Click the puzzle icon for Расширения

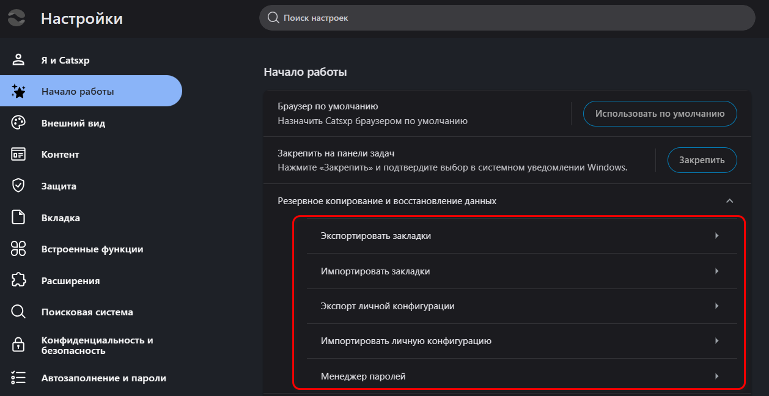(x=18, y=280)
